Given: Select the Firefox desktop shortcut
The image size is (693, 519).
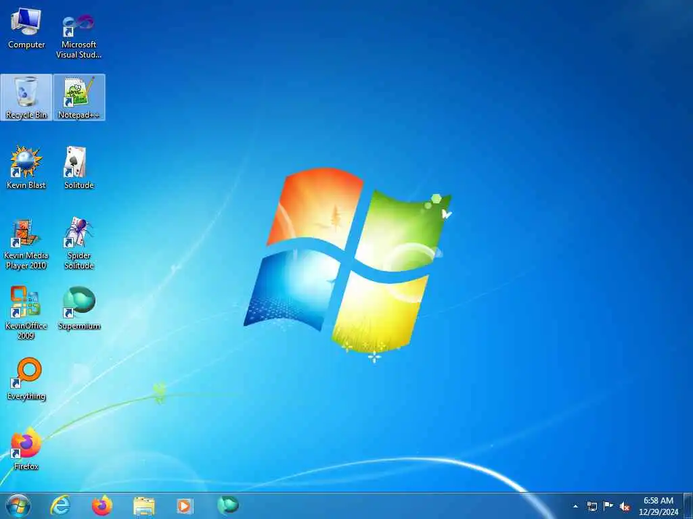Looking at the screenshot, I should [x=26, y=449].
